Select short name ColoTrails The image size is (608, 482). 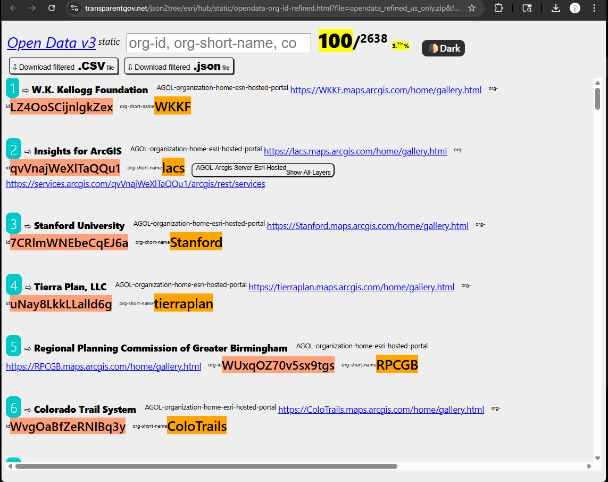click(x=197, y=426)
